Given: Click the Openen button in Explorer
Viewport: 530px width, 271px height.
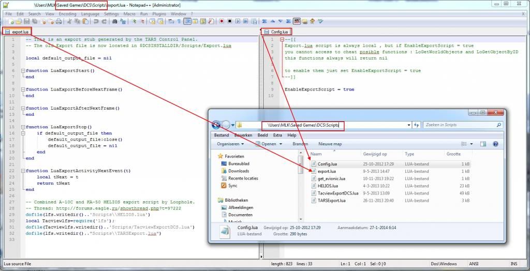Looking at the screenshot, I should tap(269, 144).
